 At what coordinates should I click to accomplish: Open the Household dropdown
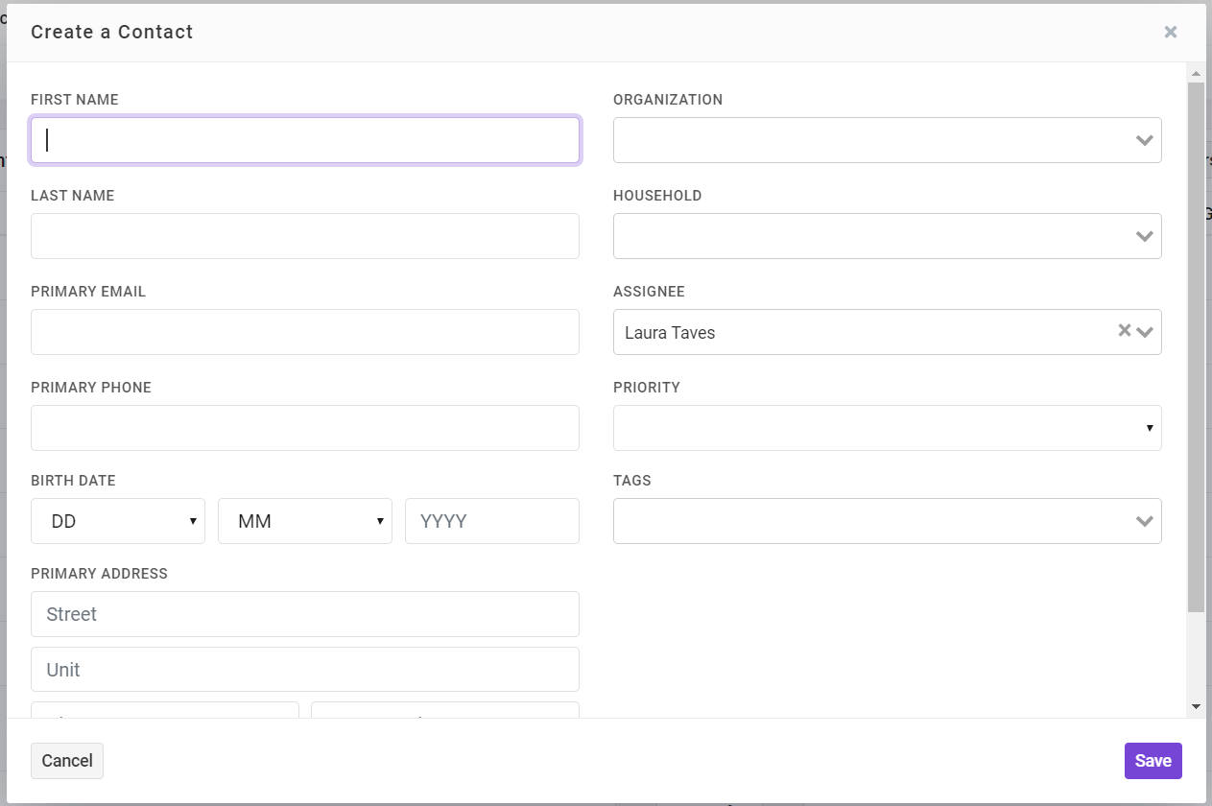click(x=887, y=236)
